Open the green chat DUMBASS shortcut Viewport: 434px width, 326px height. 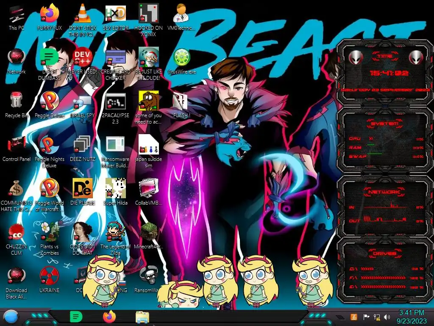(50, 57)
